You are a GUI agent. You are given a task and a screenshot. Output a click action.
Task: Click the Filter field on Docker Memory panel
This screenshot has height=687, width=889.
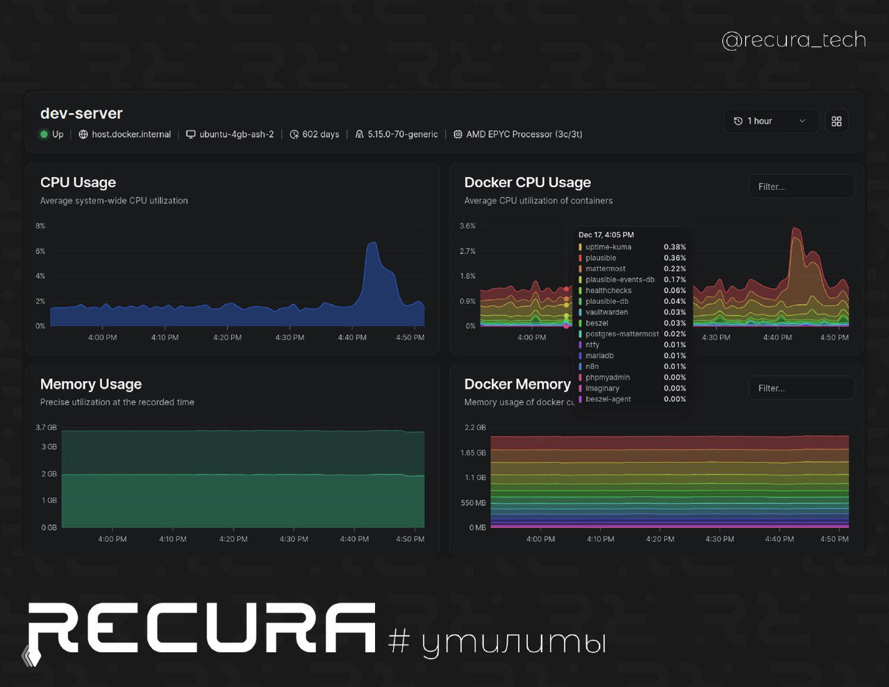801,388
